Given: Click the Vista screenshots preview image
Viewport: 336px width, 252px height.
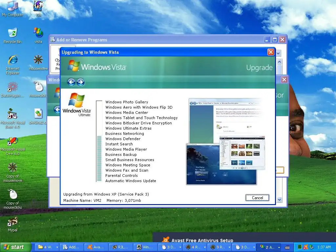Looking at the screenshot, I should click(x=226, y=141).
